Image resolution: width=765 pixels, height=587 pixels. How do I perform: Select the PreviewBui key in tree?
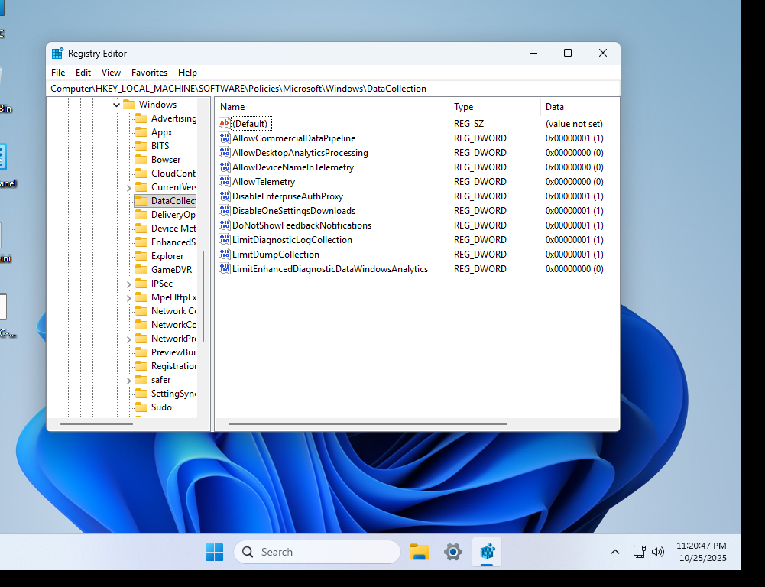coord(173,352)
